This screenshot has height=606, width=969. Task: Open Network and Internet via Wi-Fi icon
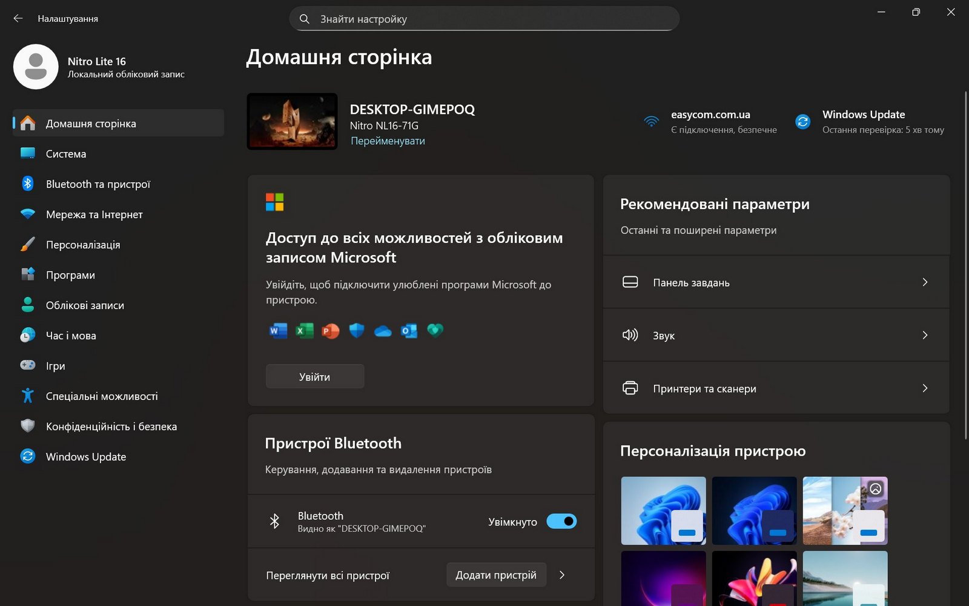coord(28,214)
